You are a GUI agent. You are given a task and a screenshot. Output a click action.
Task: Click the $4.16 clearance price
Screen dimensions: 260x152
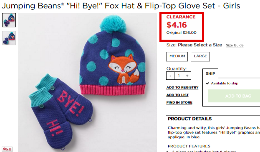(x=177, y=25)
